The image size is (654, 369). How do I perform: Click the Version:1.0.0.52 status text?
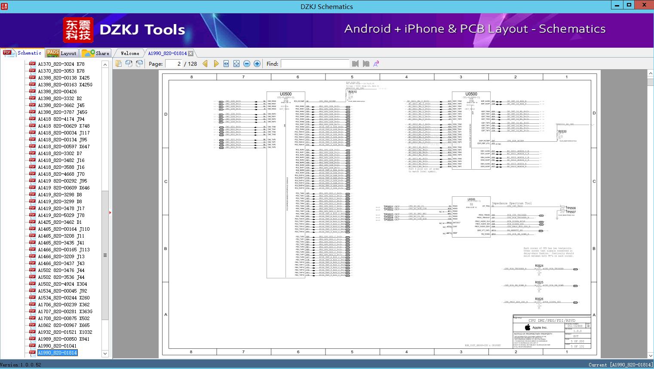[x=21, y=365]
